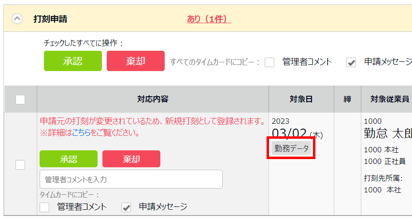412x219 pixels.
Task: Check the row-level 管理者コメント copy checkbox
Action: (x=44, y=207)
